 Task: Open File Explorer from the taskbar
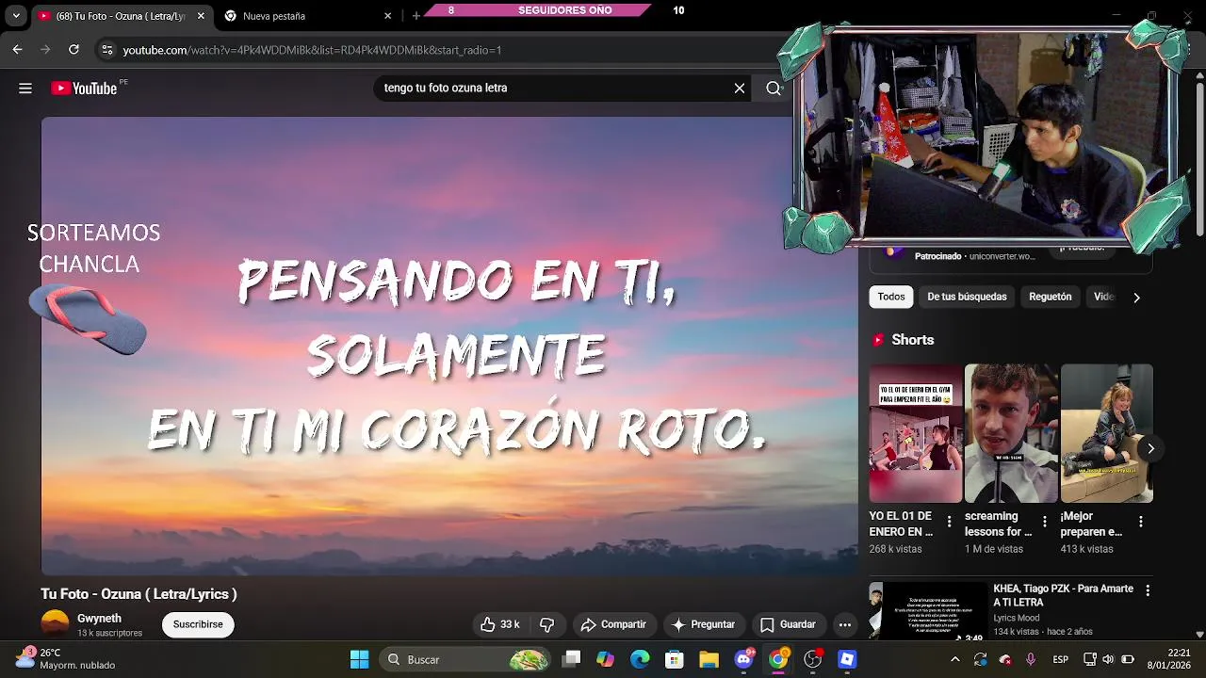coord(709,659)
